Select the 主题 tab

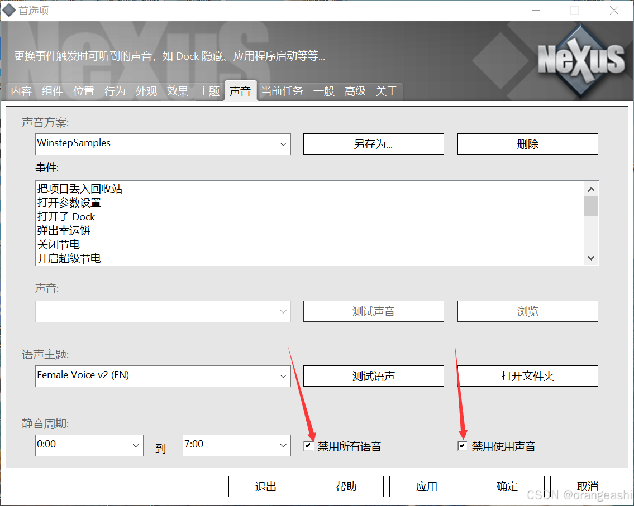[x=209, y=91]
